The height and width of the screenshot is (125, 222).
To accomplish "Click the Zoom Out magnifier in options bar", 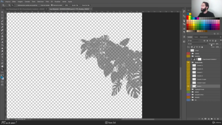I will [12, 5].
